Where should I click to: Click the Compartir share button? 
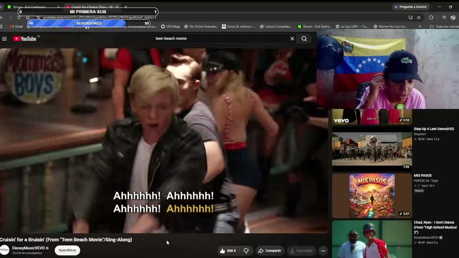point(270,251)
